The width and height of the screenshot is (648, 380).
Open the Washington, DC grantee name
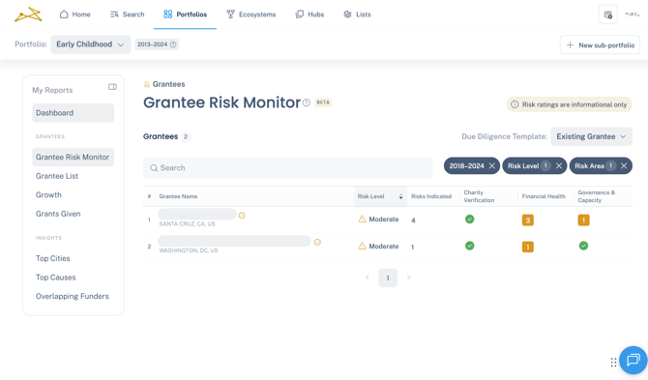tap(234, 241)
